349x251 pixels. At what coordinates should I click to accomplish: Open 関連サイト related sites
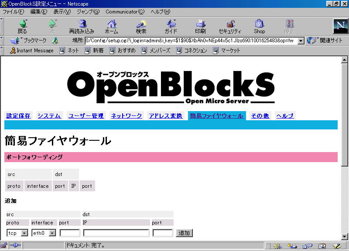click(x=325, y=41)
